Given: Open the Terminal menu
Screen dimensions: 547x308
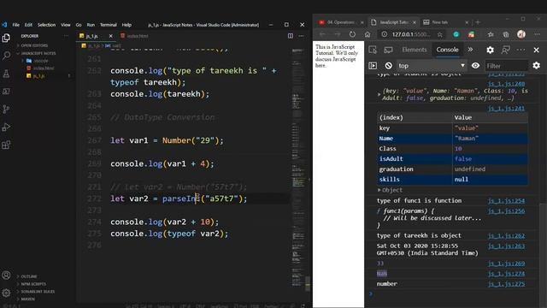Looking at the screenshot, I should (x=109, y=25).
